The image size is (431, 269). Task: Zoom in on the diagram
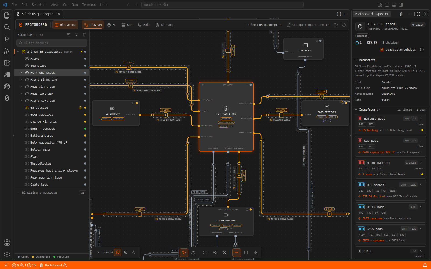click(x=215, y=253)
